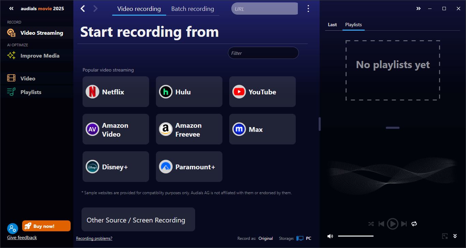
Task: Click the Max logo icon
Action: (x=239, y=129)
